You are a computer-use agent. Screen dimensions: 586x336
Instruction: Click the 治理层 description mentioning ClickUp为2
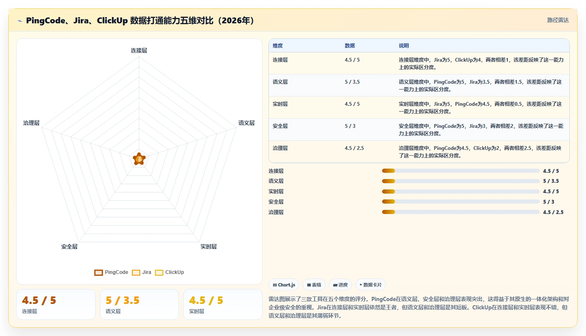tap(480, 152)
